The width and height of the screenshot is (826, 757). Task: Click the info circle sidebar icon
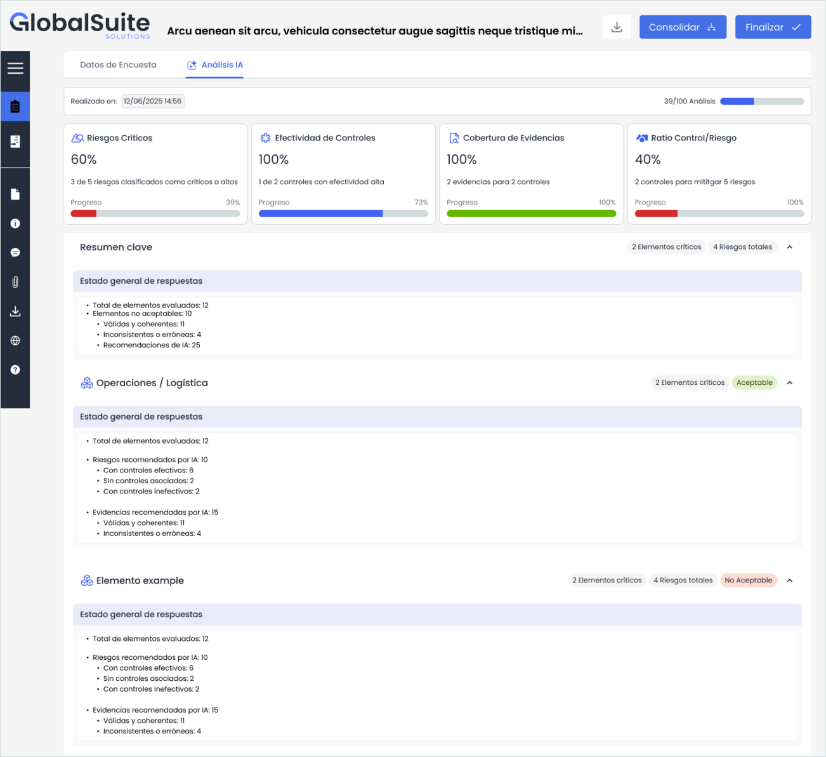[15, 224]
